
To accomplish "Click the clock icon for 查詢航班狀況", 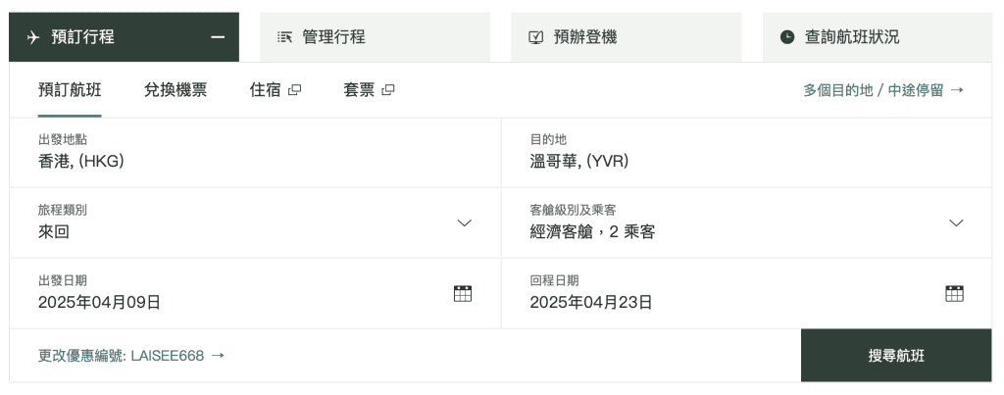I will [787, 37].
